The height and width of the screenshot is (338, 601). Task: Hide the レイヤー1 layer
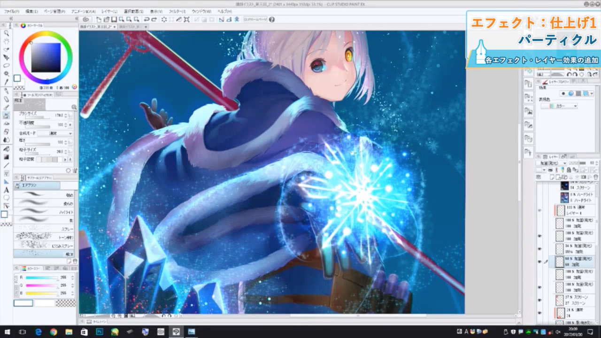pyautogui.click(x=539, y=210)
